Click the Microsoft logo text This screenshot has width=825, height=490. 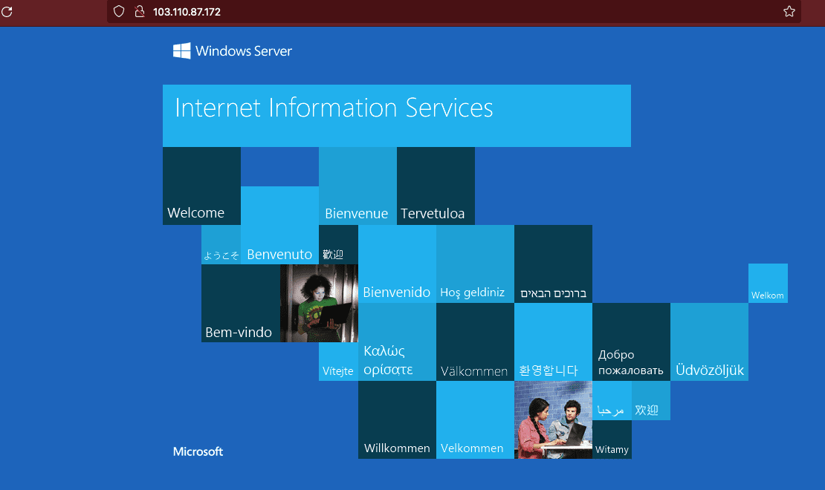[198, 451]
